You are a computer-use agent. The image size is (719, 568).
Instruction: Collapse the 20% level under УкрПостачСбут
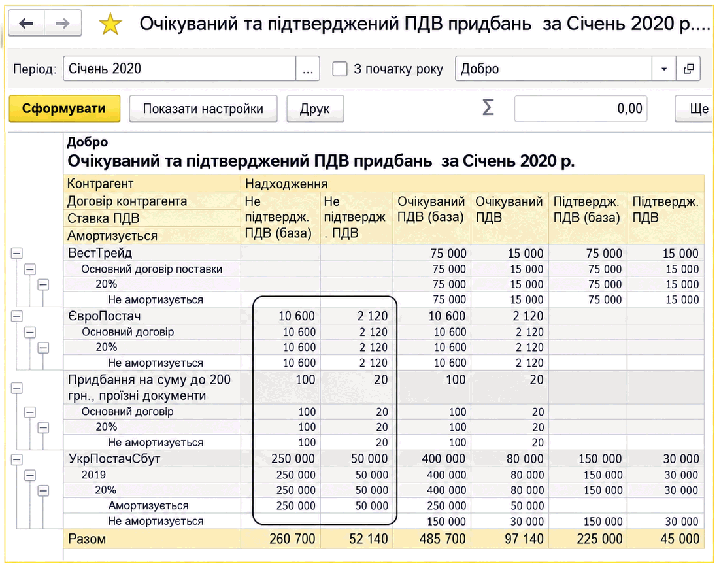(43, 490)
